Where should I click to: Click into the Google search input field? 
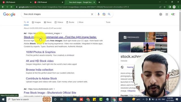pos(57,14)
